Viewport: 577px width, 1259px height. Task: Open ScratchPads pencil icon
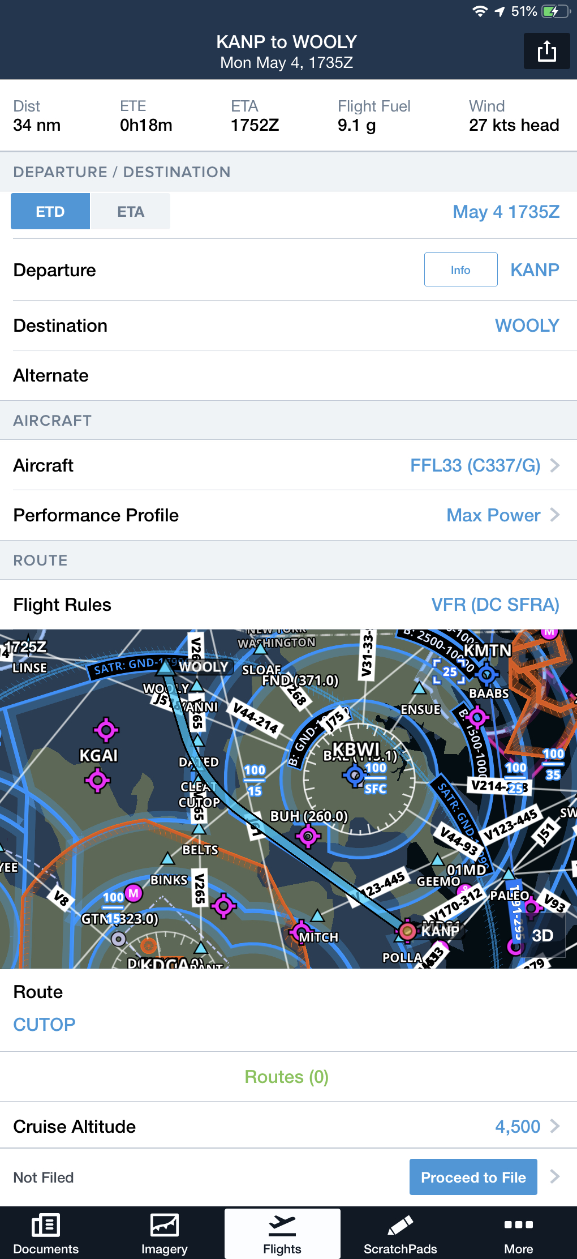[400, 1226]
